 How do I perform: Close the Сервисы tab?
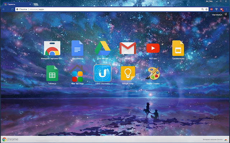point(30,4)
